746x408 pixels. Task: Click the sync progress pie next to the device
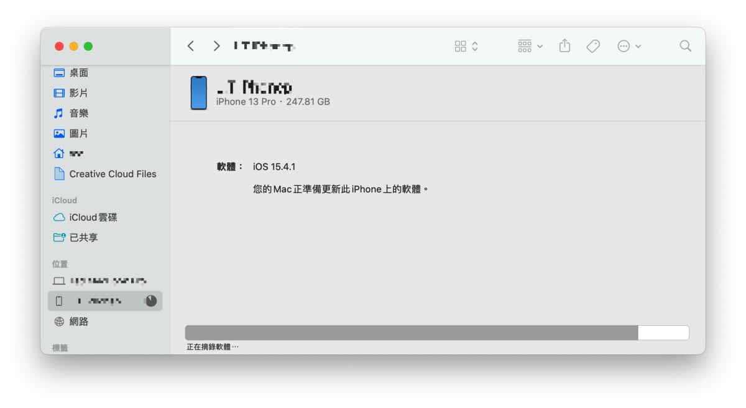(151, 301)
